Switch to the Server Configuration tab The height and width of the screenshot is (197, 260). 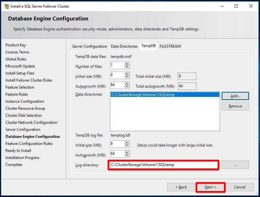pyautogui.click(x=90, y=46)
